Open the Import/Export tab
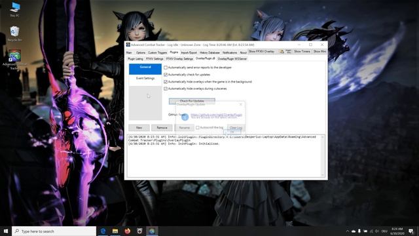The width and height of the screenshot is (419, 236). [189, 52]
